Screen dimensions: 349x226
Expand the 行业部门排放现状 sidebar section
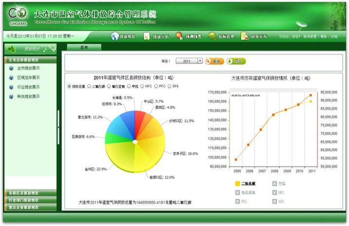pos(30,200)
